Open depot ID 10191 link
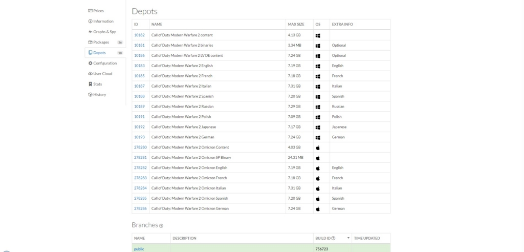The image size is (524, 252). pos(139,117)
